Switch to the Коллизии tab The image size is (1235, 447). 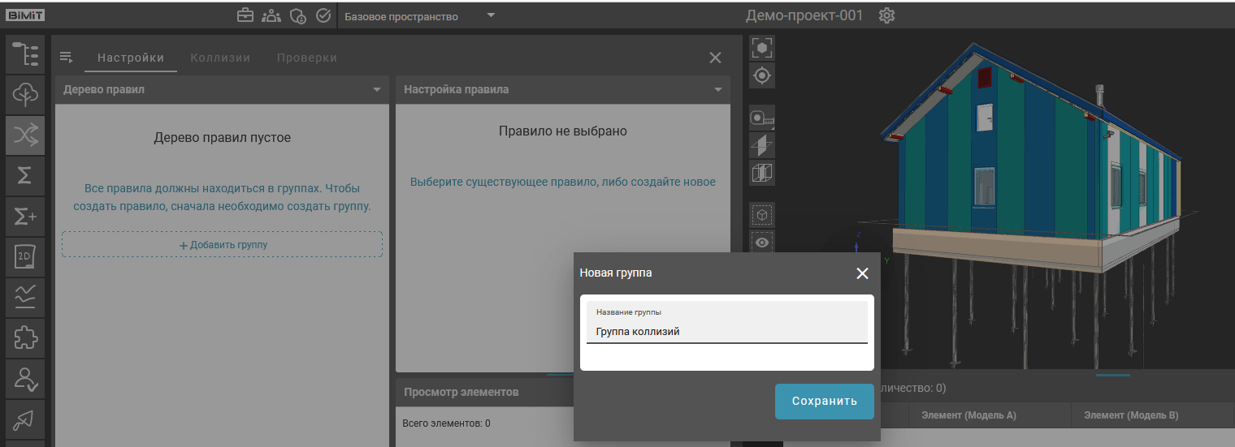pyautogui.click(x=220, y=58)
